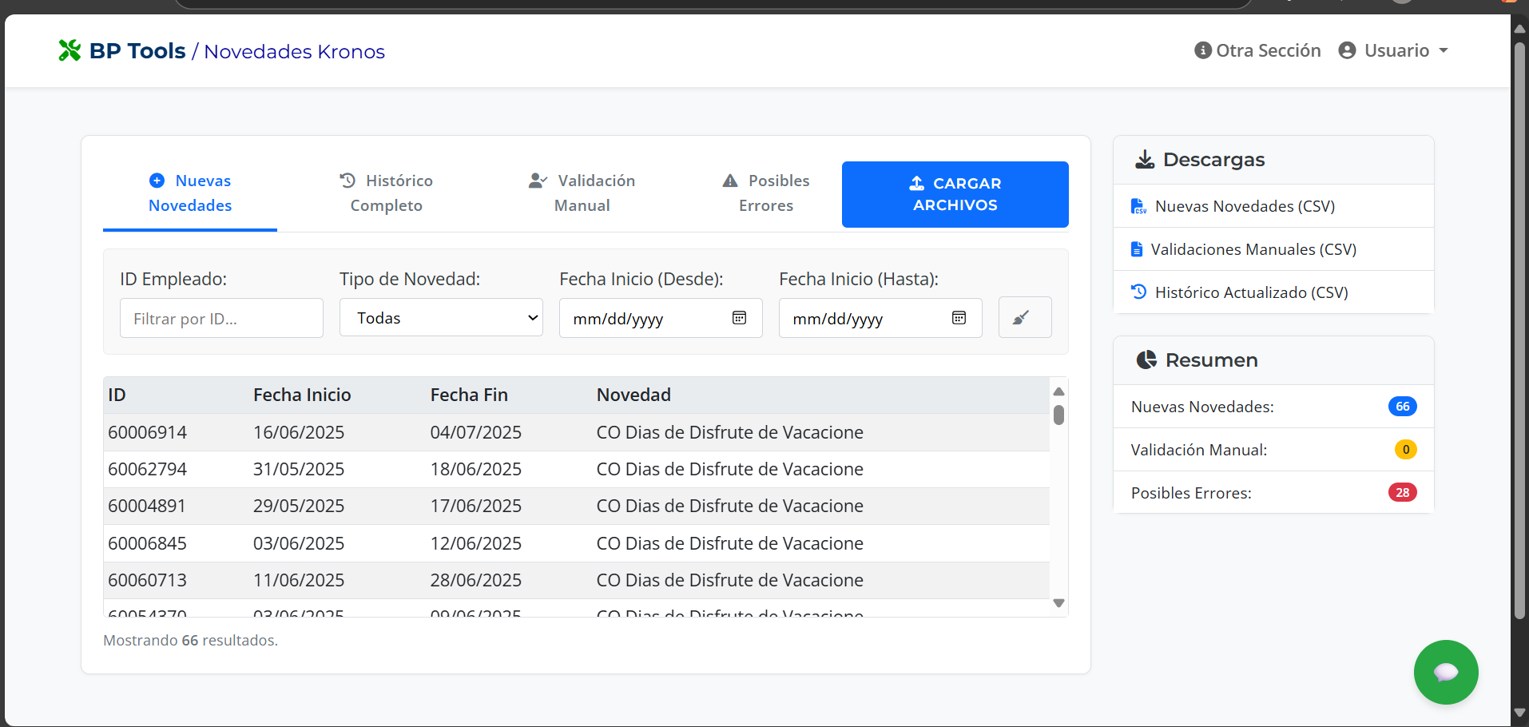
Task: Click the info icon next to Otra Sección
Action: [1202, 50]
